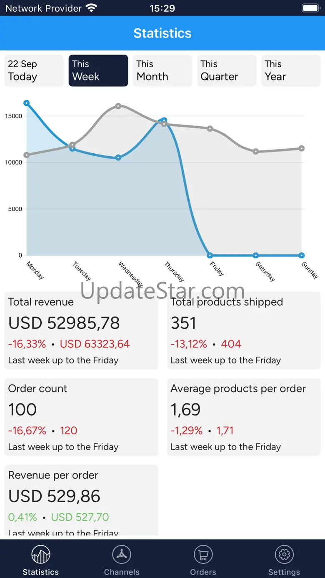Screen dimensions: 325x578
Task: Tap the battery status icon
Action: pos(310,8)
